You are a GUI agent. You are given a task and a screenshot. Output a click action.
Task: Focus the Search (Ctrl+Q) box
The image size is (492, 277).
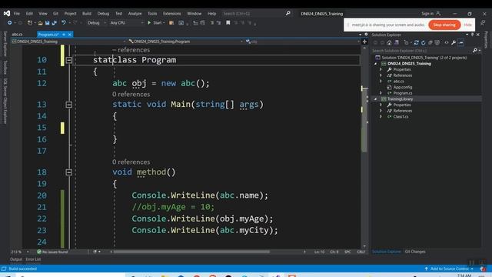253,14
